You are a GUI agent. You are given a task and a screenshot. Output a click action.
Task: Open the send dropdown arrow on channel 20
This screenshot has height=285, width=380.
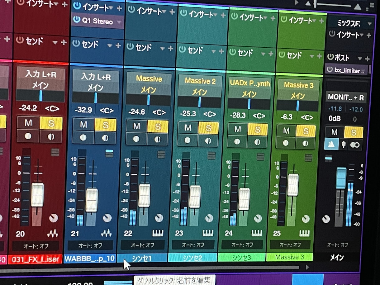click(x=55, y=42)
